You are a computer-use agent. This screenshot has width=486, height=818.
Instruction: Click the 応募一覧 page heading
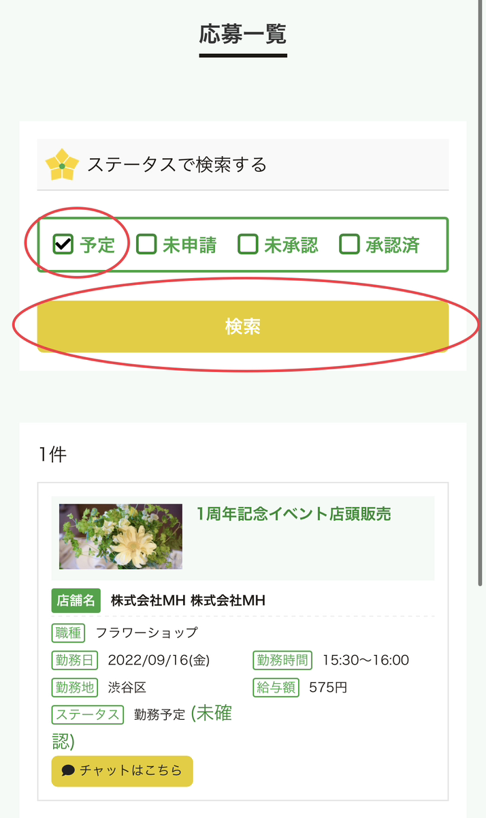click(243, 33)
